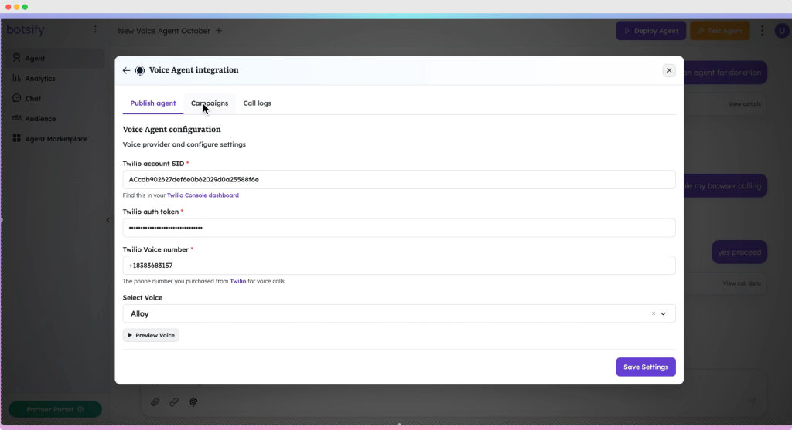Switch to the Campaigns tab
The width and height of the screenshot is (792, 430).
(209, 103)
